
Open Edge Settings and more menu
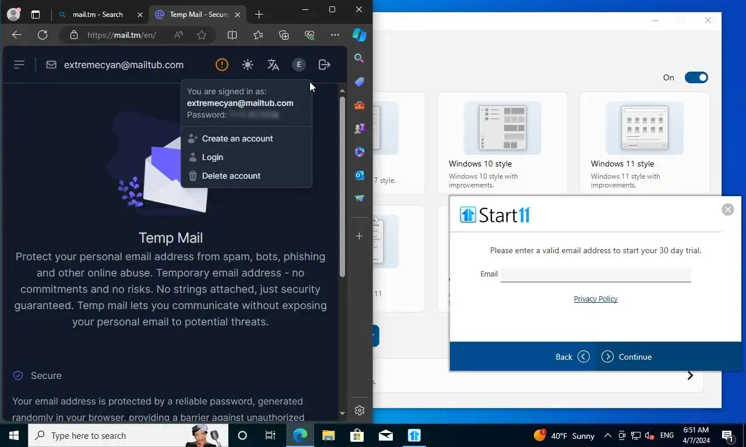coord(335,35)
